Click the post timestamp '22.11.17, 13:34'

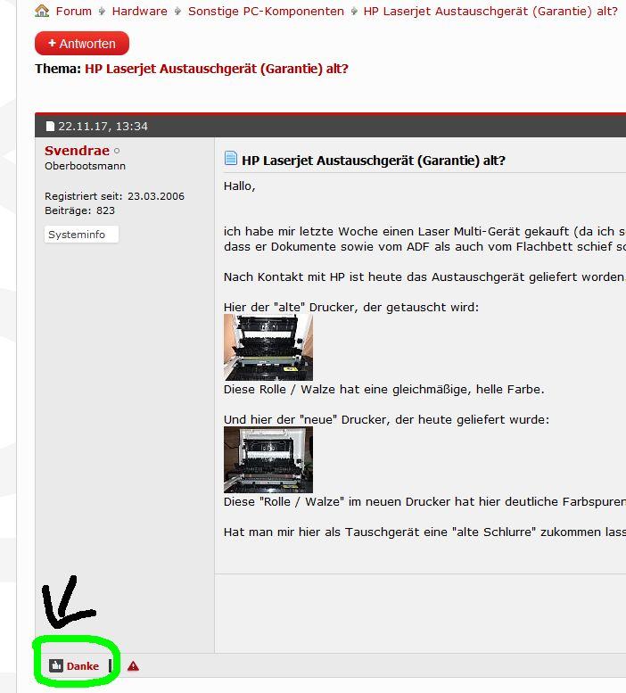(103, 127)
